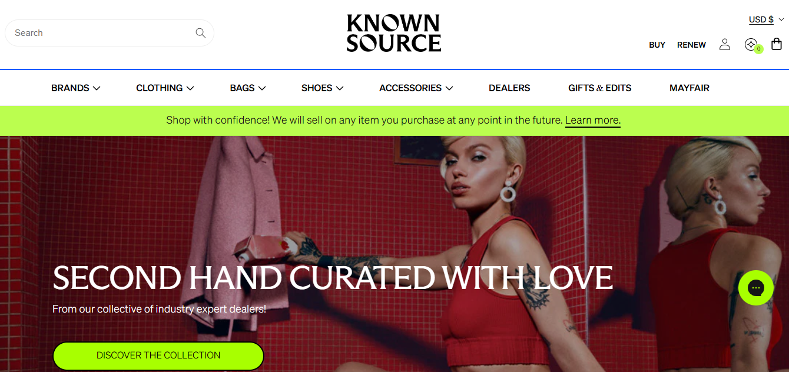Open the shopping bag icon
789x372 pixels.
tap(777, 44)
